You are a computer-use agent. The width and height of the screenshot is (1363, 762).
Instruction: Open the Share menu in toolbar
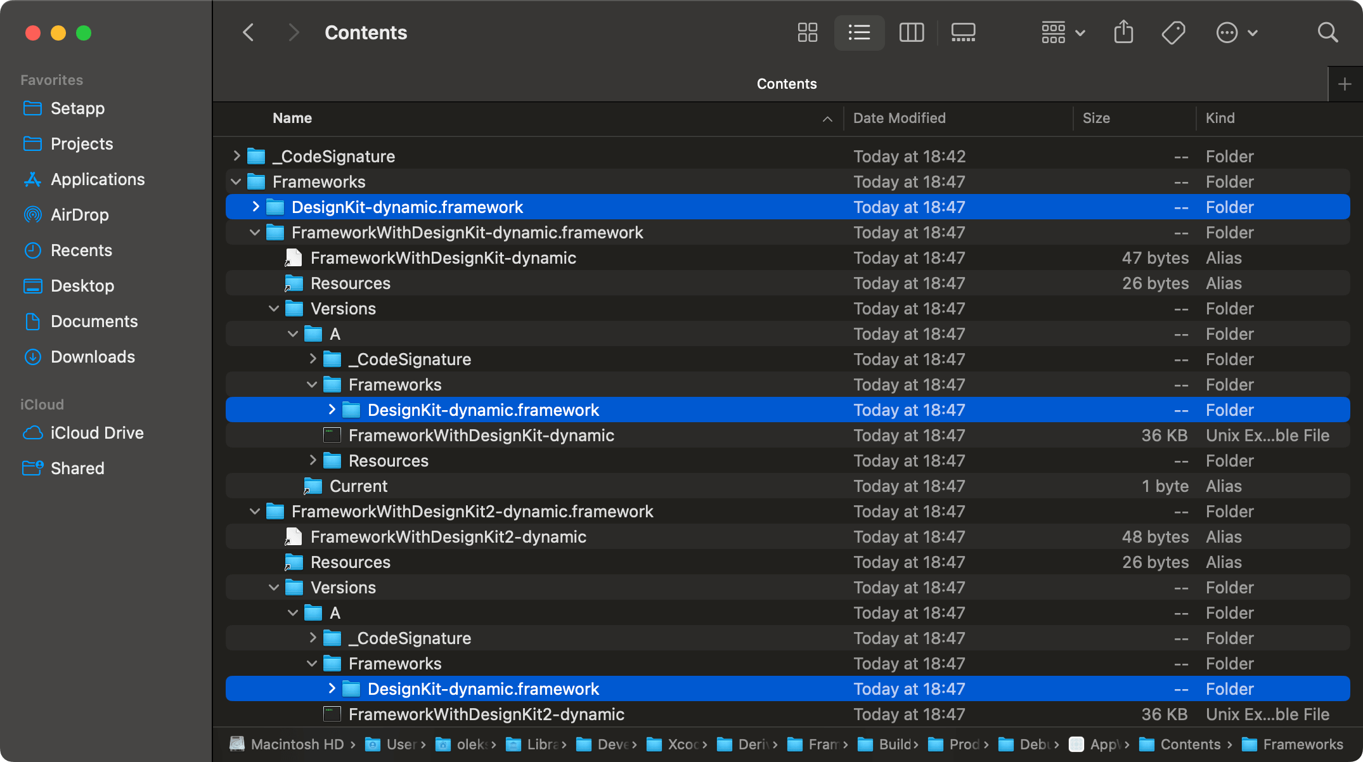coord(1123,32)
